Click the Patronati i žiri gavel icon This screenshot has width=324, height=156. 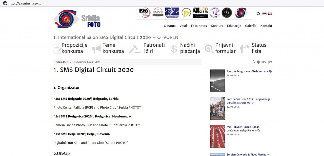(x=135, y=49)
